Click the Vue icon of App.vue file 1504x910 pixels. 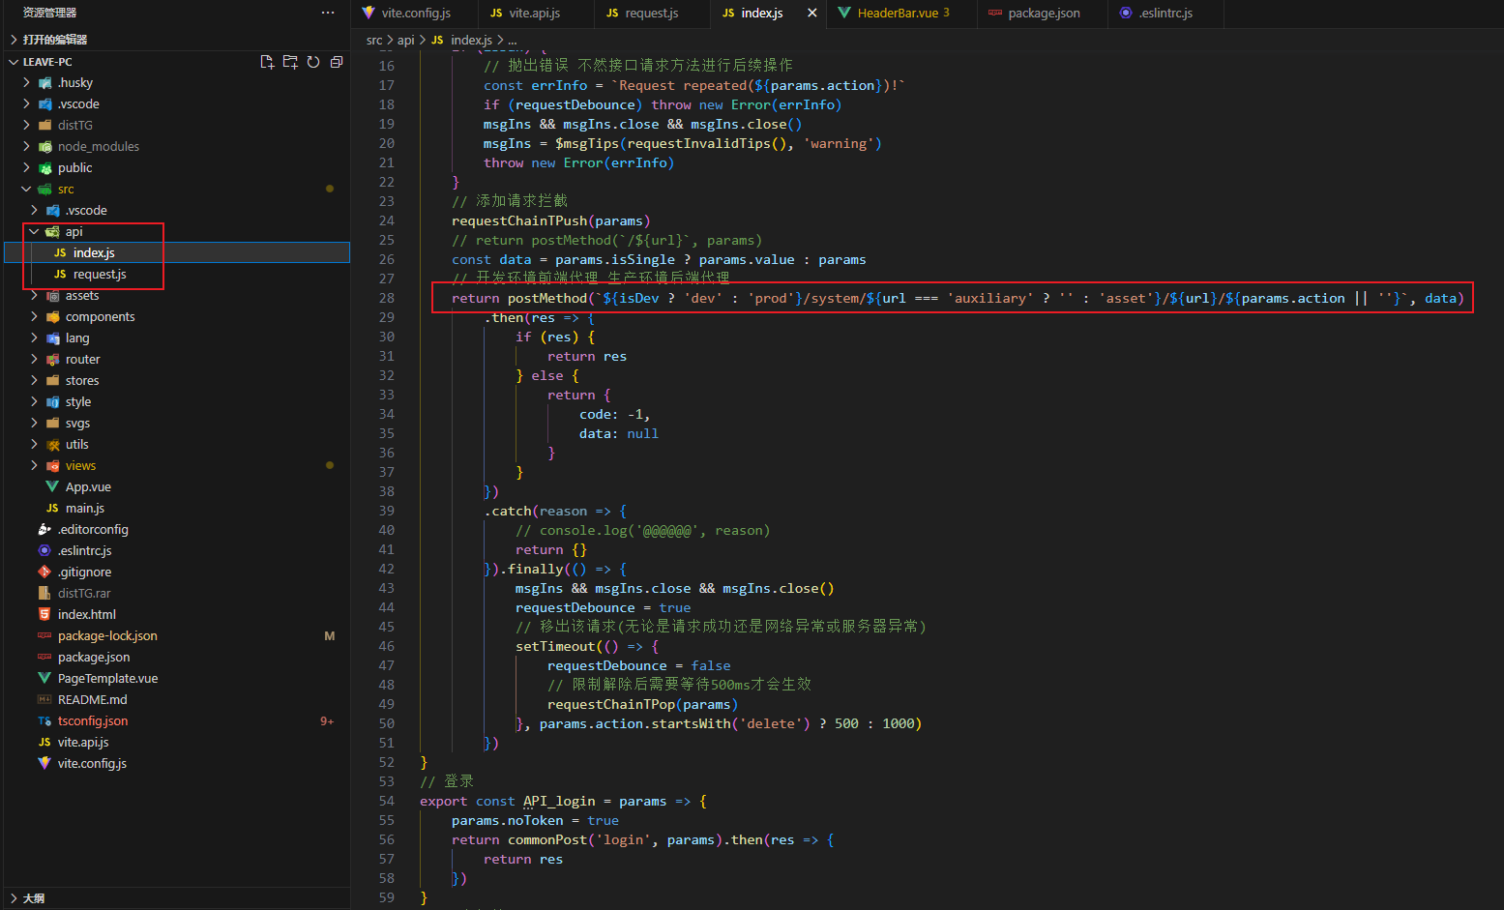coord(52,486)
